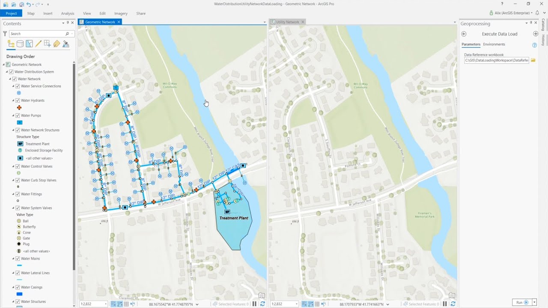548x308 pixels.
Task: Click the plus icon beside Execute Data Load
Action: [536, 34]
